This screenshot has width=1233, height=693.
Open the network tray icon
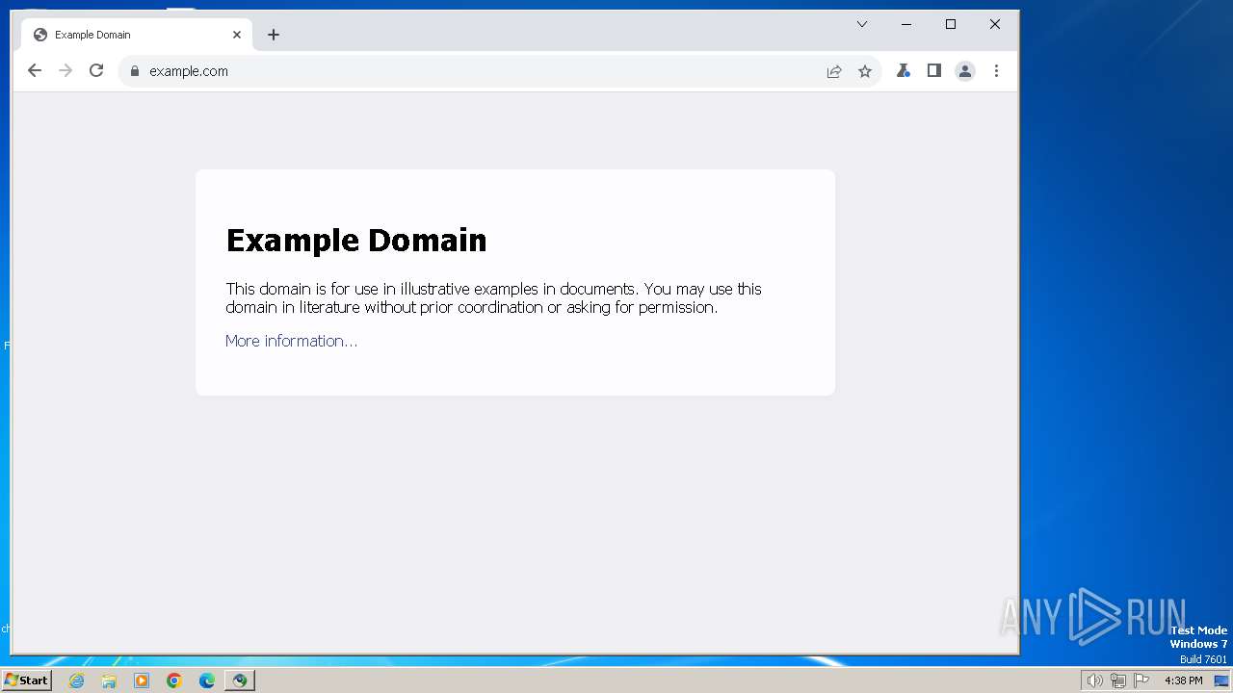[x=1118, y=680]
